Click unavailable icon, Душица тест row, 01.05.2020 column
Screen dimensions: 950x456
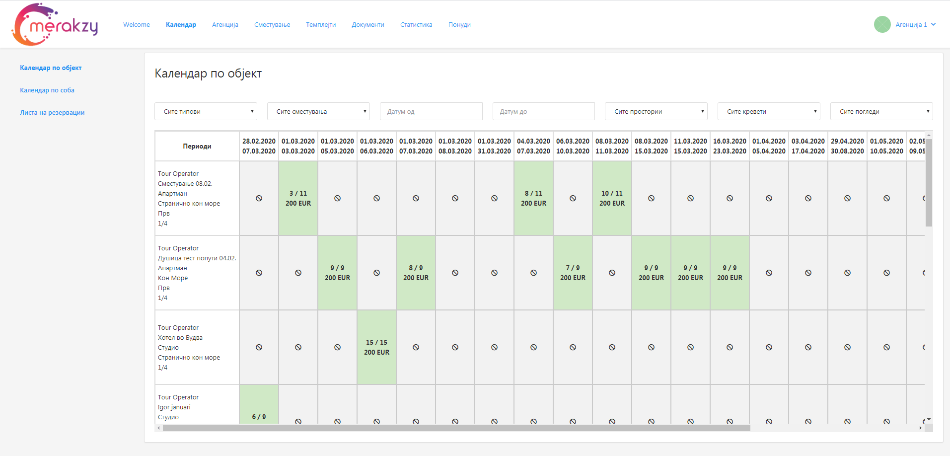(x=886, y=273)
